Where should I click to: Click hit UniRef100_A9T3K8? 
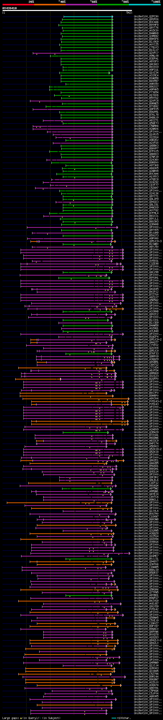[x=146, y=166]
